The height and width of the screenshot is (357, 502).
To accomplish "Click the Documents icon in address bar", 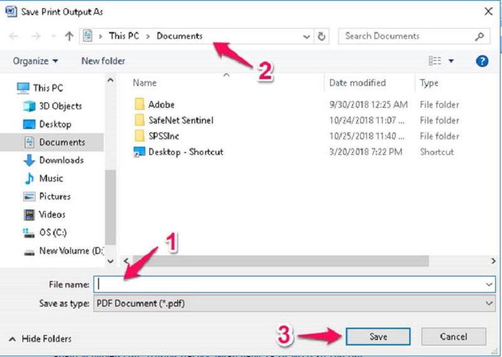I will (88, 36).
